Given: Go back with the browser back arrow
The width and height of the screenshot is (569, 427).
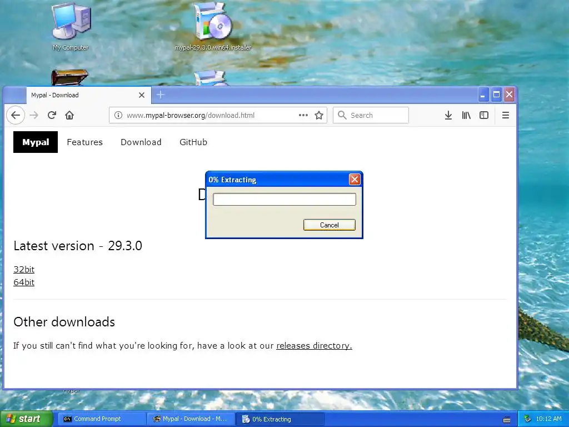Looking at the screenshot, I should coord(15,115).
